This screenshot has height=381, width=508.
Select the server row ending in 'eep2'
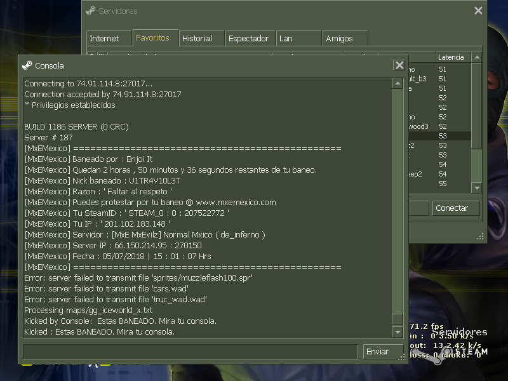pyautogui.click(x=439, y=174)
